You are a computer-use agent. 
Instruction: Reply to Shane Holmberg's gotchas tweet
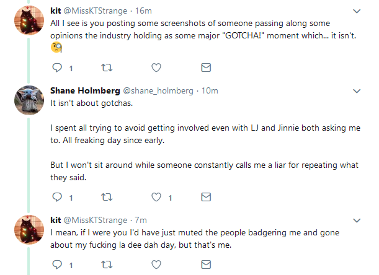[57, 197]
